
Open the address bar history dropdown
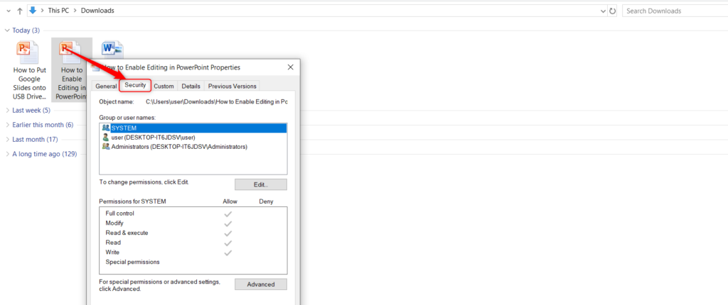pyautogui.click(x=602, y=11)
